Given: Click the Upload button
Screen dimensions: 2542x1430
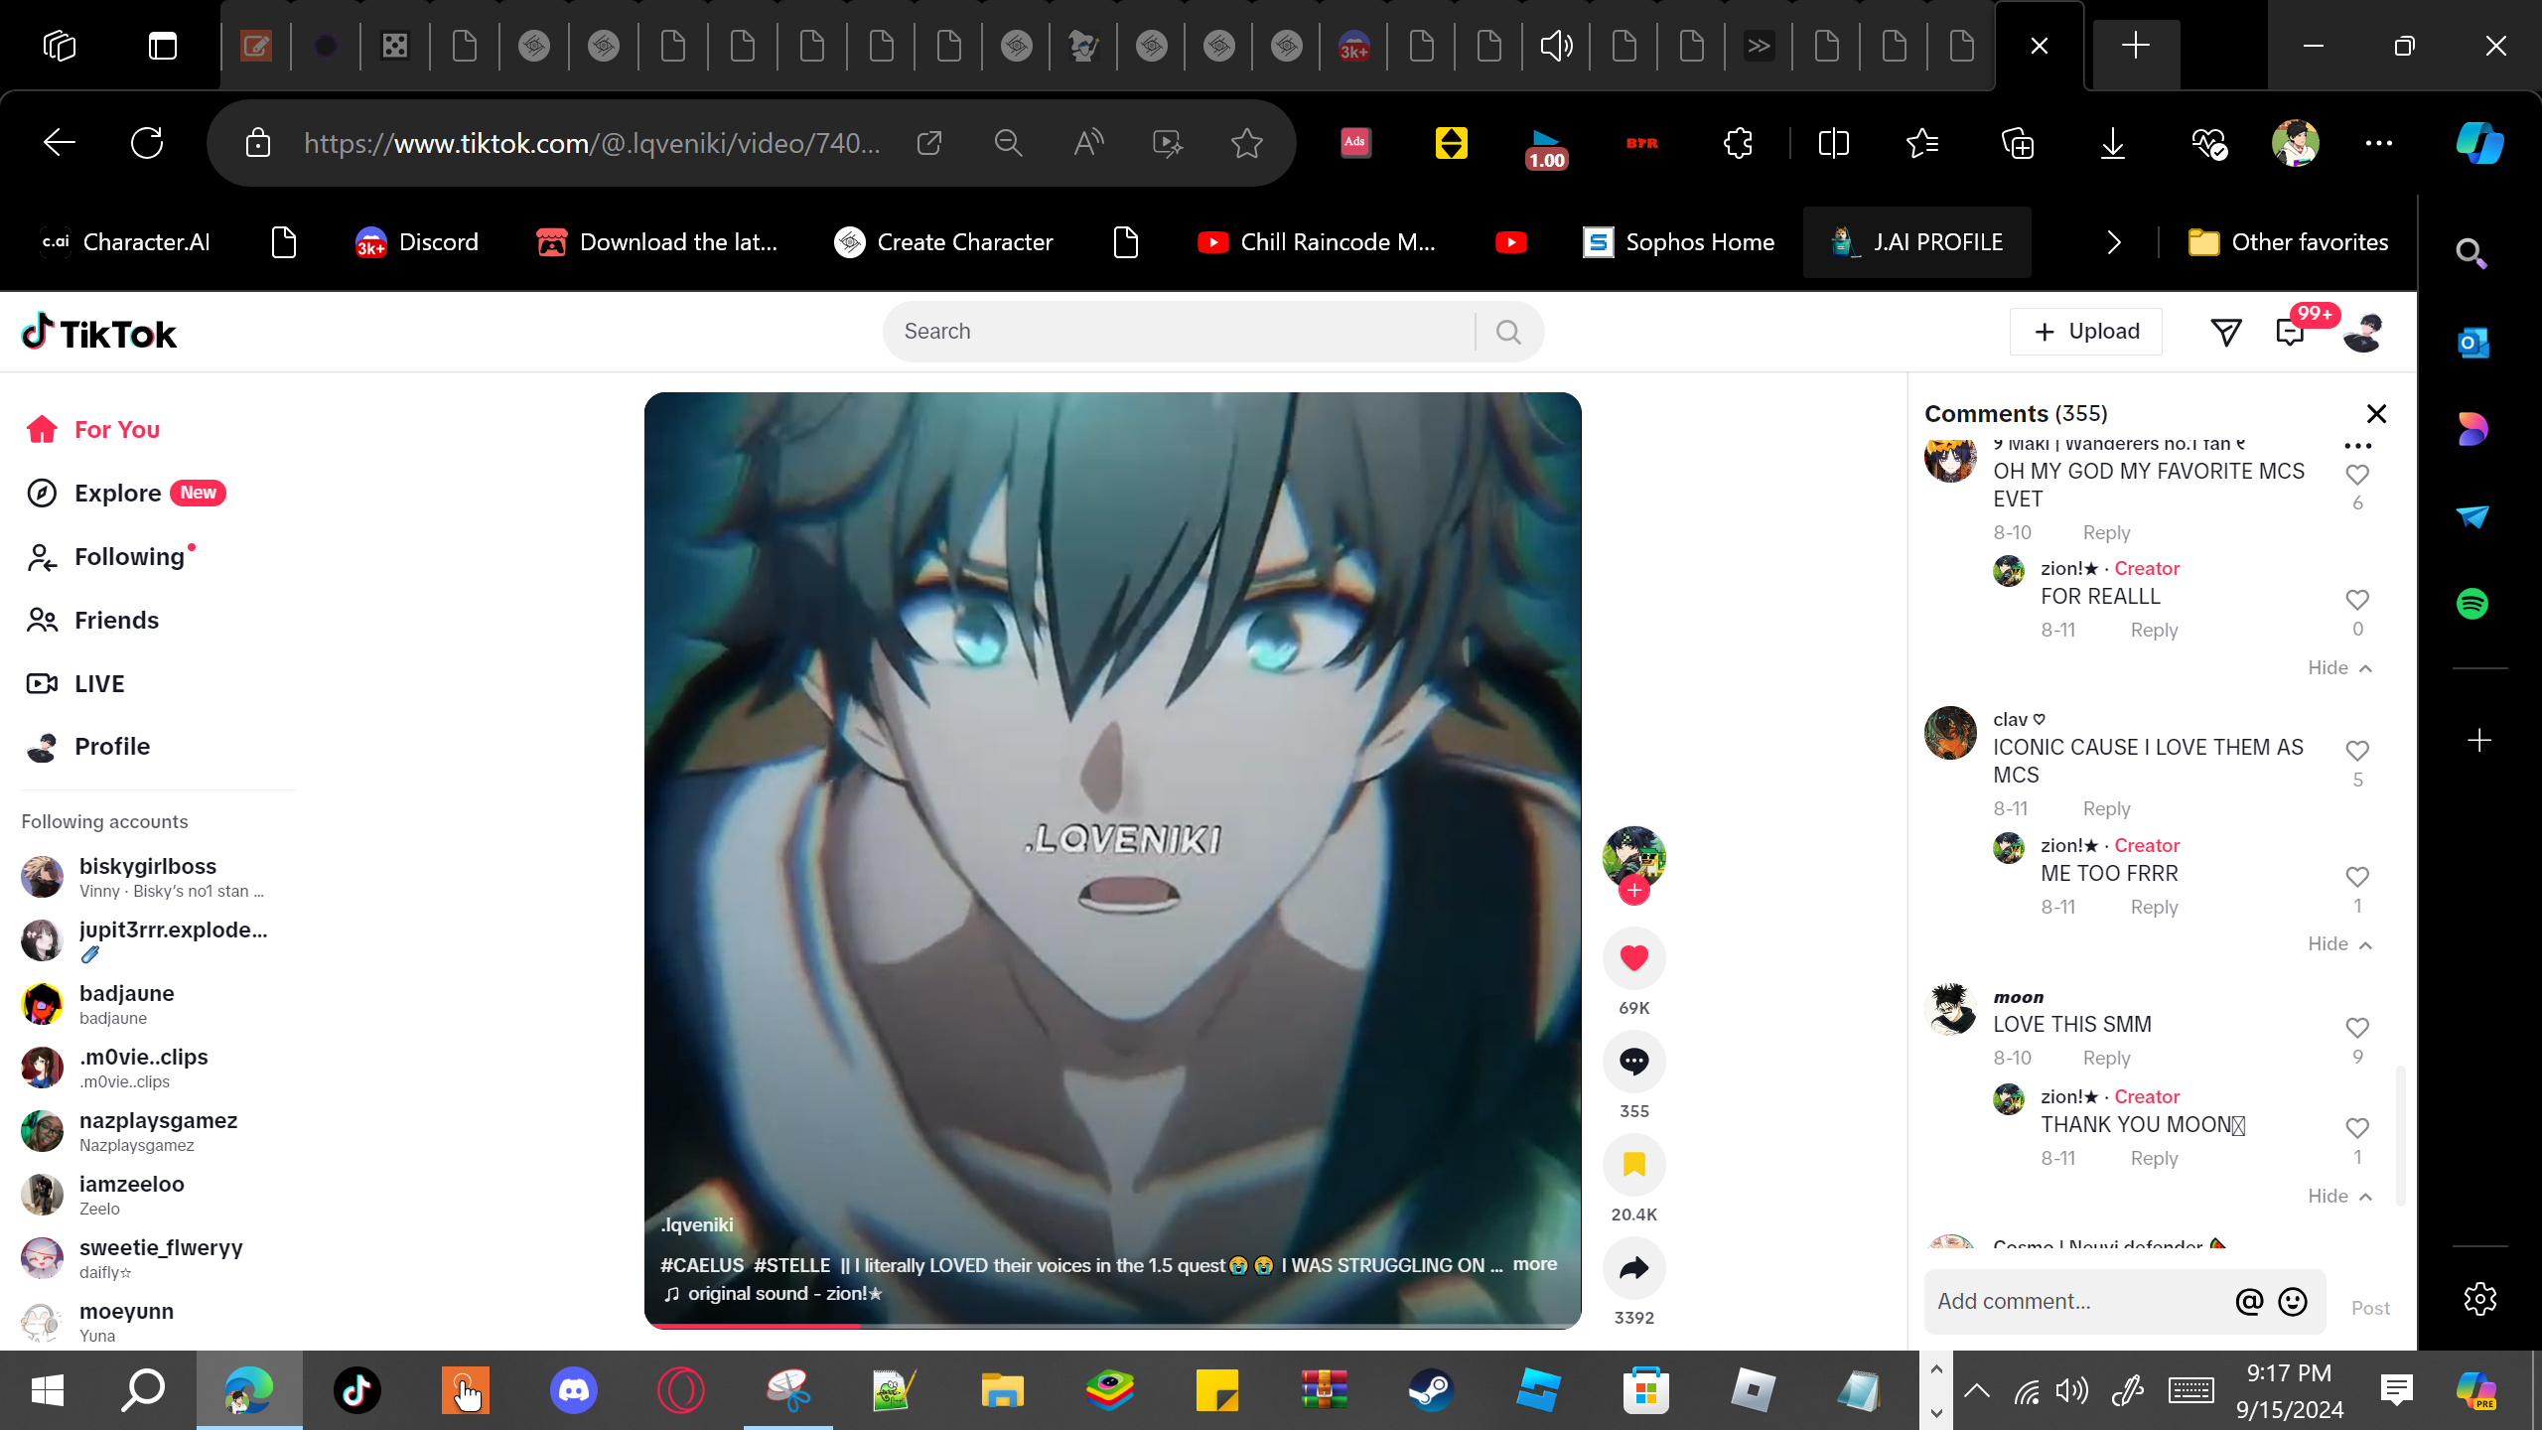Looking at the screenshot, I should (x=2086, y=332).
